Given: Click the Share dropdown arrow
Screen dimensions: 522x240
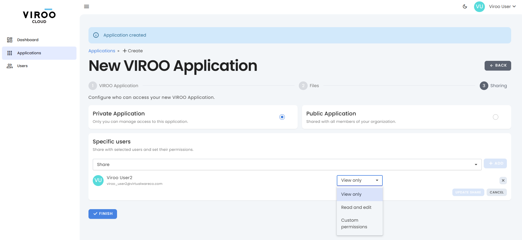Looking at the screenshot, I should tap(476, 165).
